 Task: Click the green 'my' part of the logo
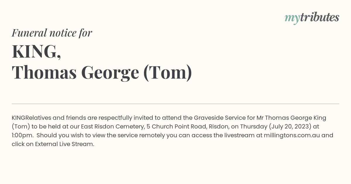[292, 19]
